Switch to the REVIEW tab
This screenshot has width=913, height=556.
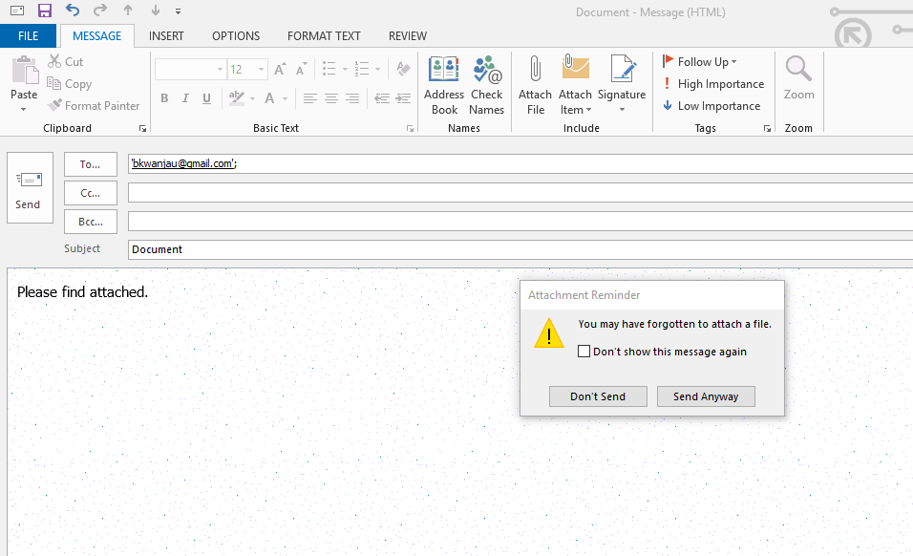(x=408, y=36)
